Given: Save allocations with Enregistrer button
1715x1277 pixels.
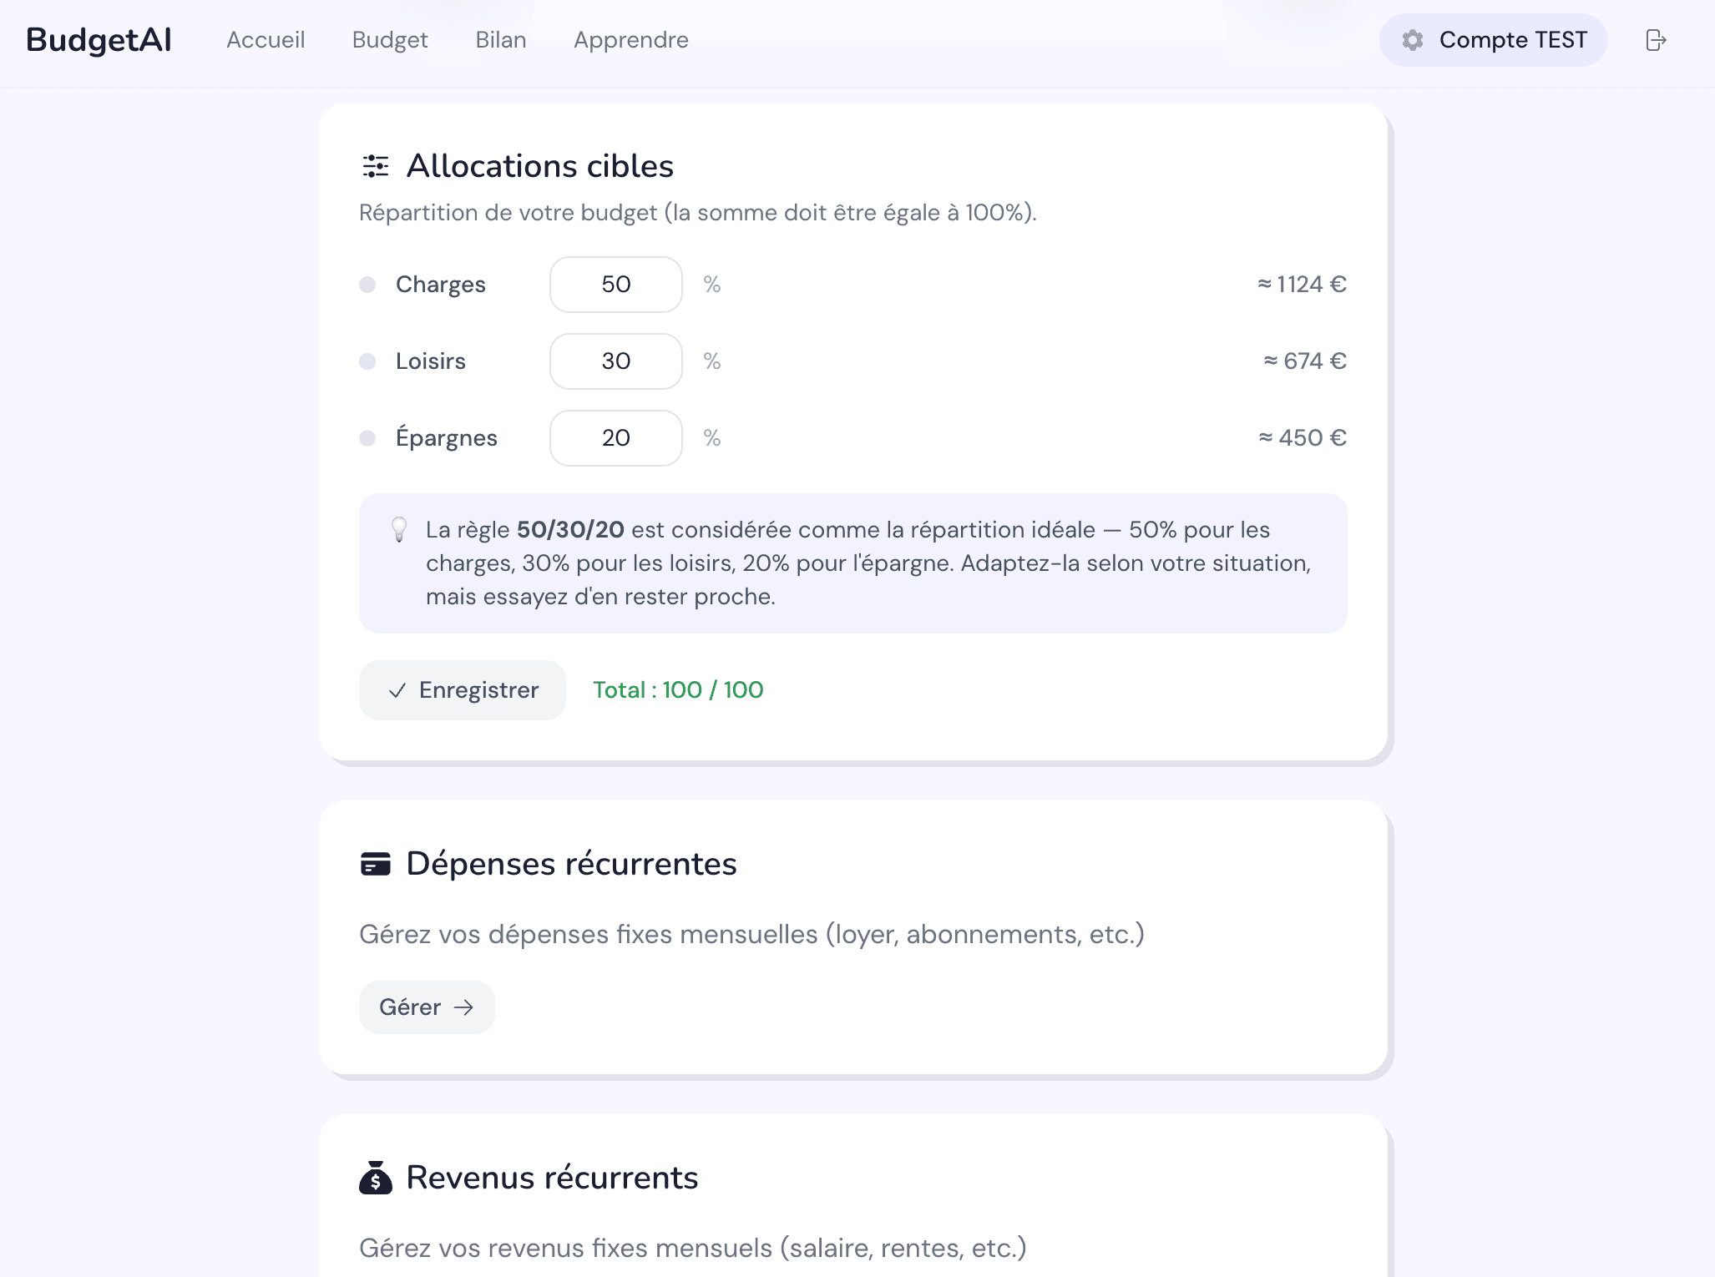Looking at the screenshot, I should coord(463,690).
